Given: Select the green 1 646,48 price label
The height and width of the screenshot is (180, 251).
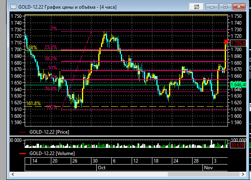Looking at the screenshot, I should [x=238, y=84].
